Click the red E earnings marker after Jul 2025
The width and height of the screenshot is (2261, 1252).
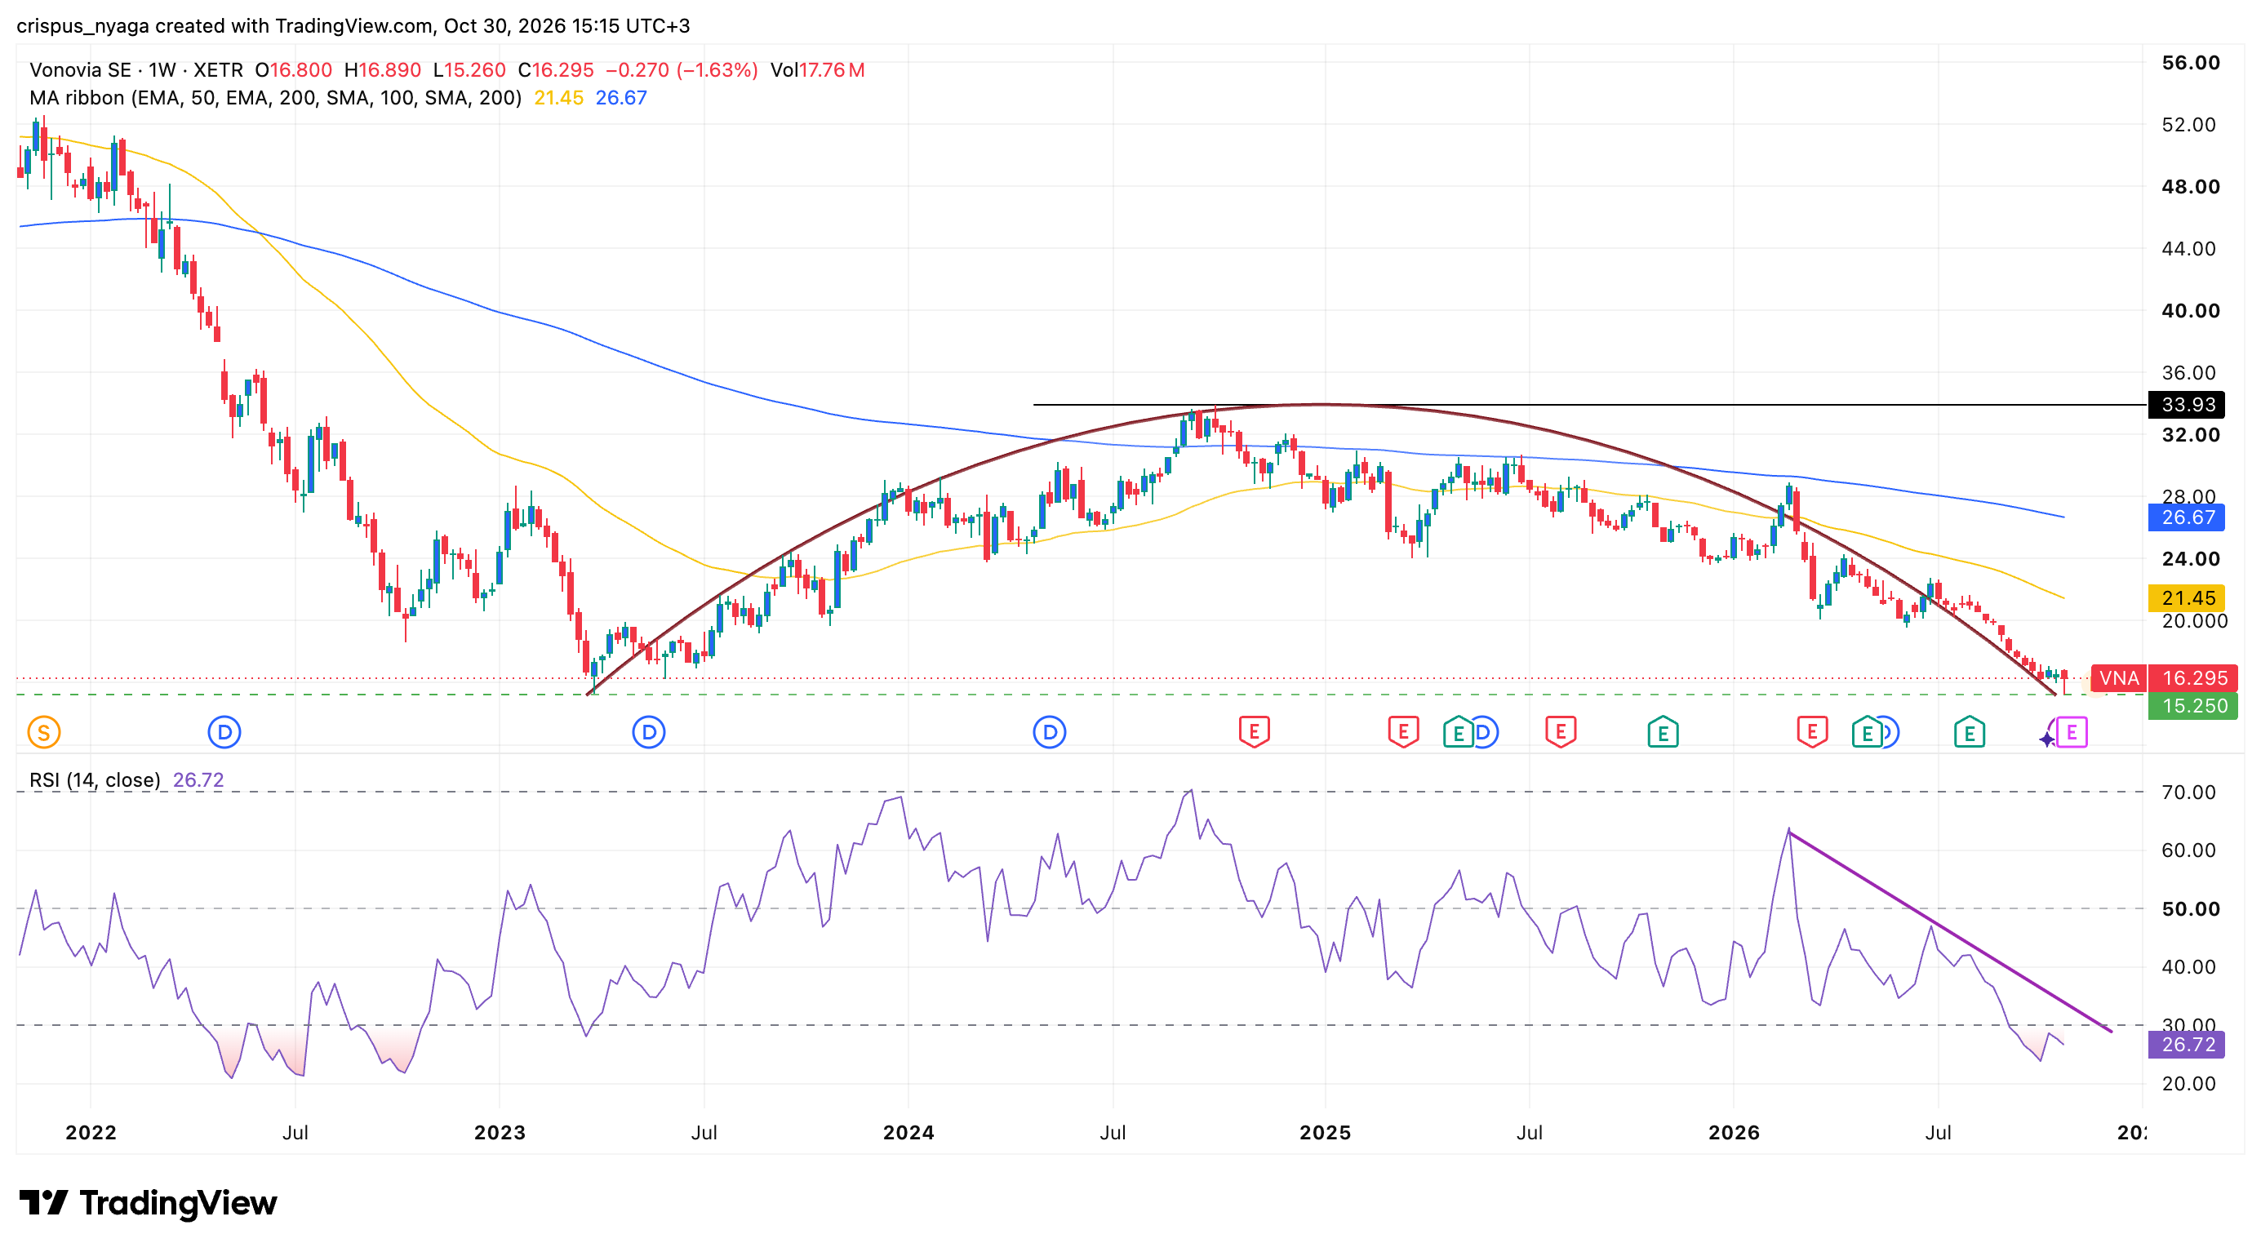point(1561,730)
